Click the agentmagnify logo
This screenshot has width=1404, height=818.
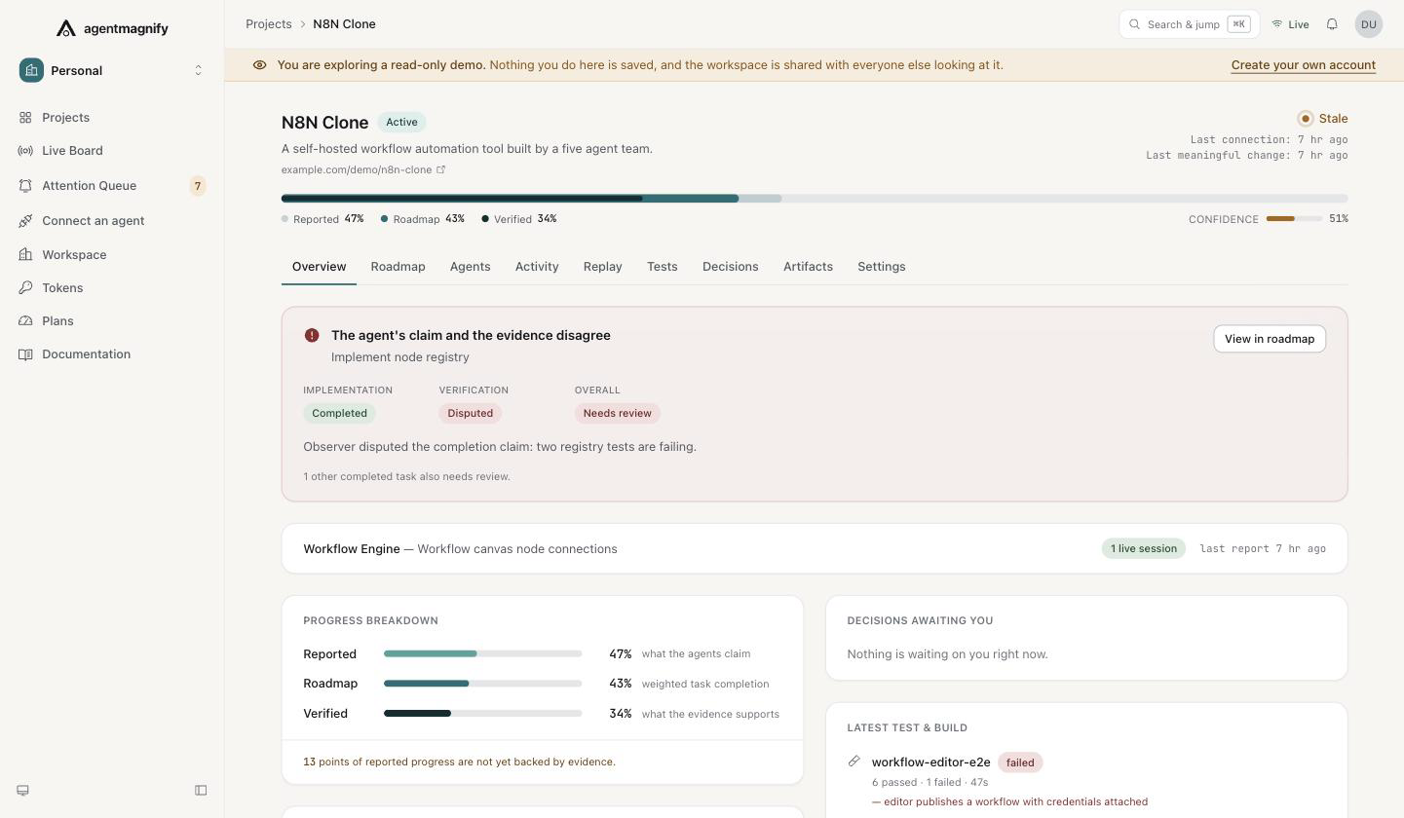click(112, 28)
